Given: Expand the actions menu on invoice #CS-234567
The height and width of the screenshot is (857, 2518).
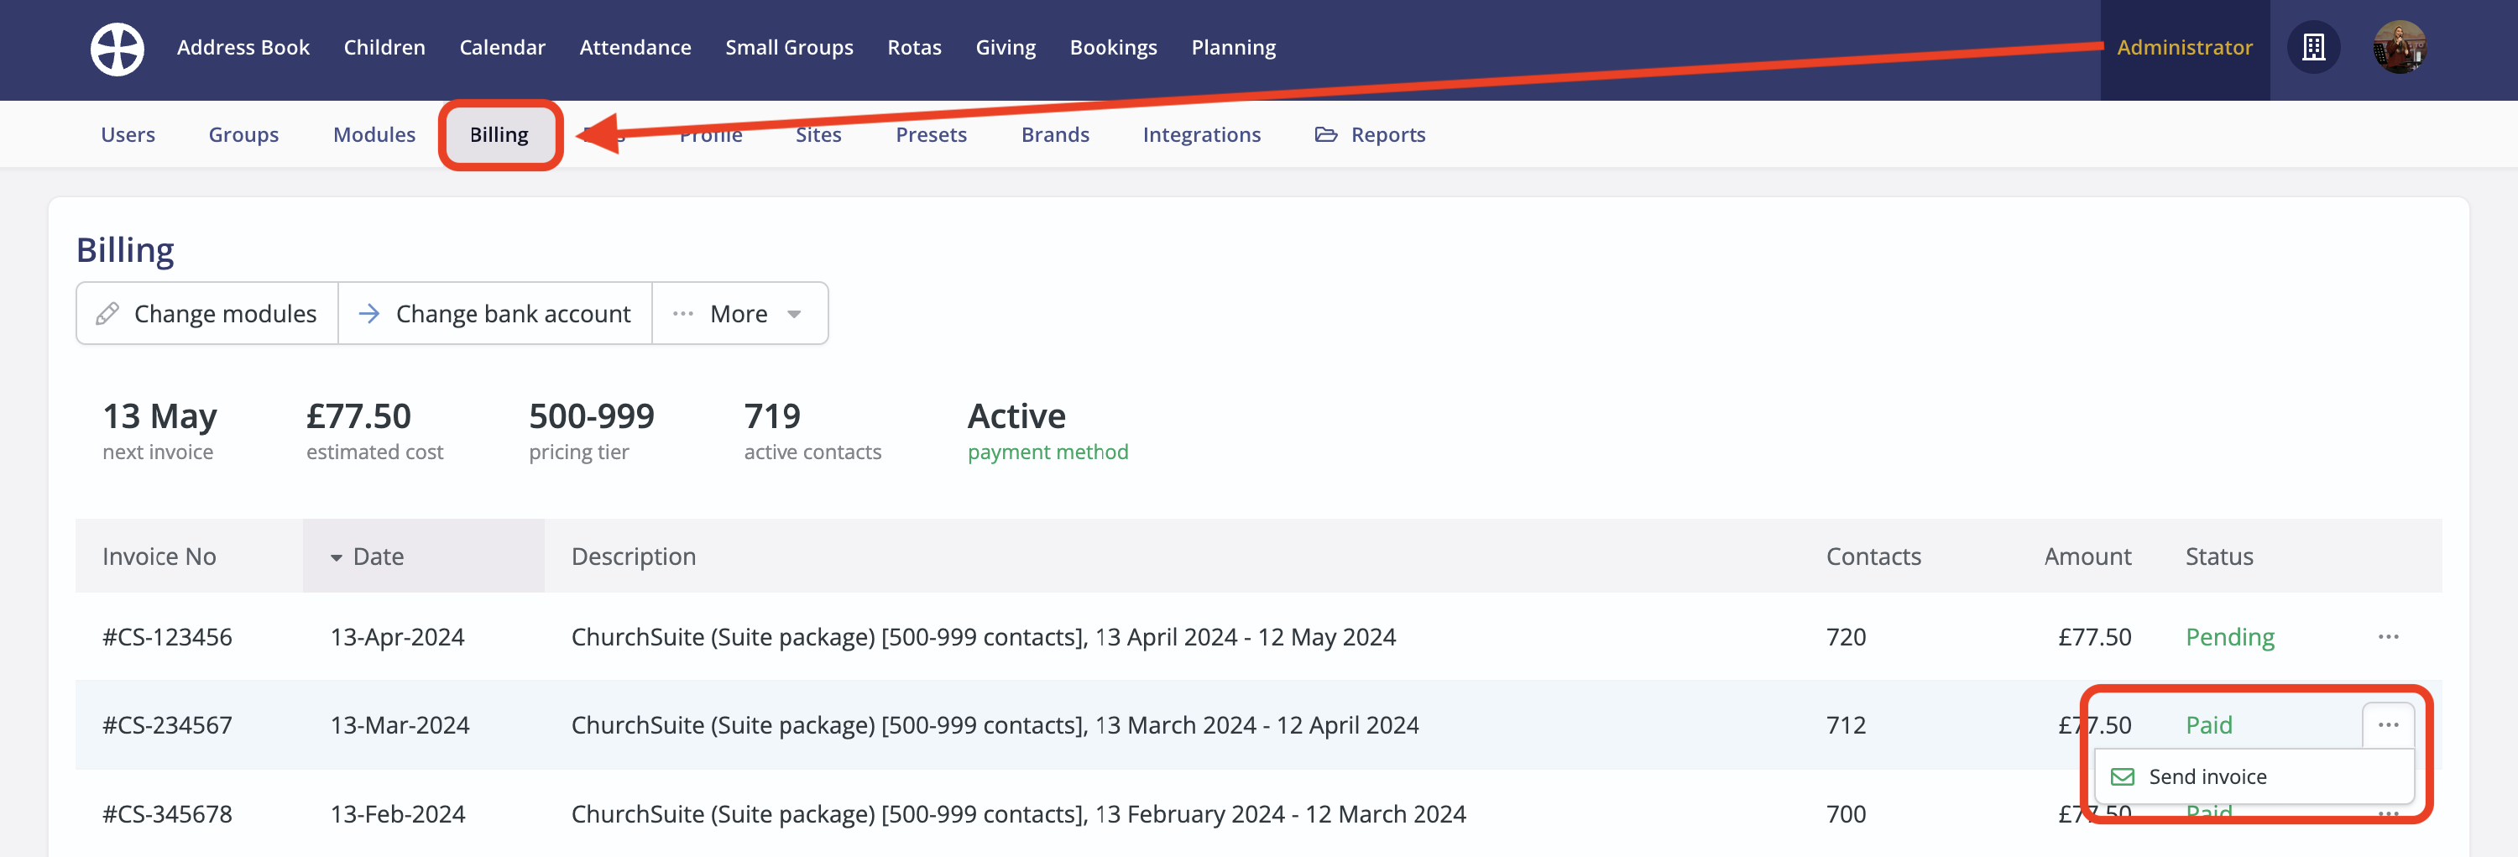Looking at the screenshot, I should click(2388, 724).
